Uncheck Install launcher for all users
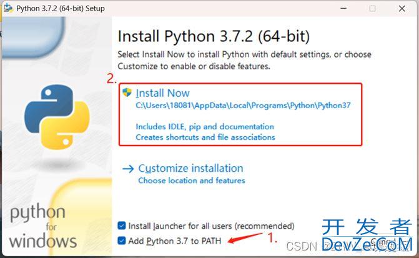This screenshot has width=419, height=258. click(x=122, y=226)
